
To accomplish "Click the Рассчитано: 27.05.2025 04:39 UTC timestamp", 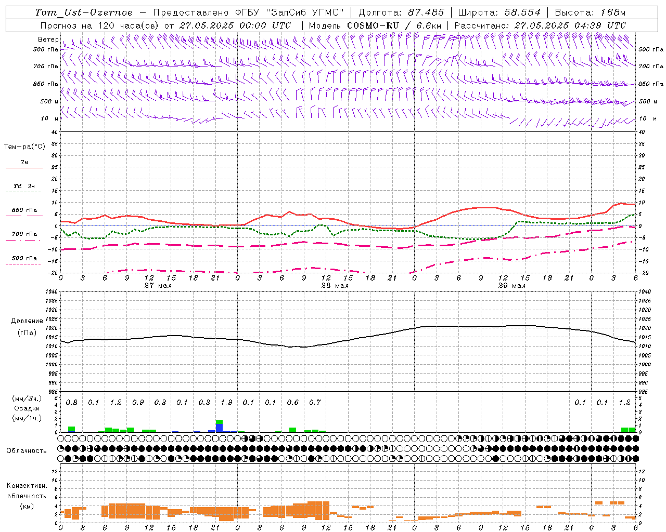I will point(540,25).
